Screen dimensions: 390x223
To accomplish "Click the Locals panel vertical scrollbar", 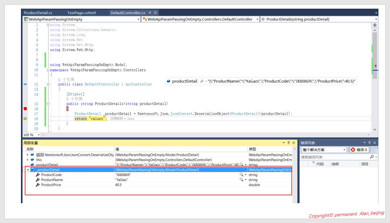I will pos(295,175).
